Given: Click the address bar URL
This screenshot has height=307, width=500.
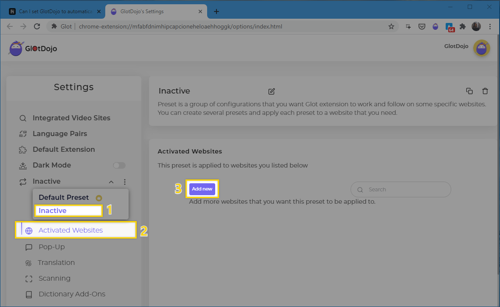Looking at the screenshot, I should click(x=180, y=26).
